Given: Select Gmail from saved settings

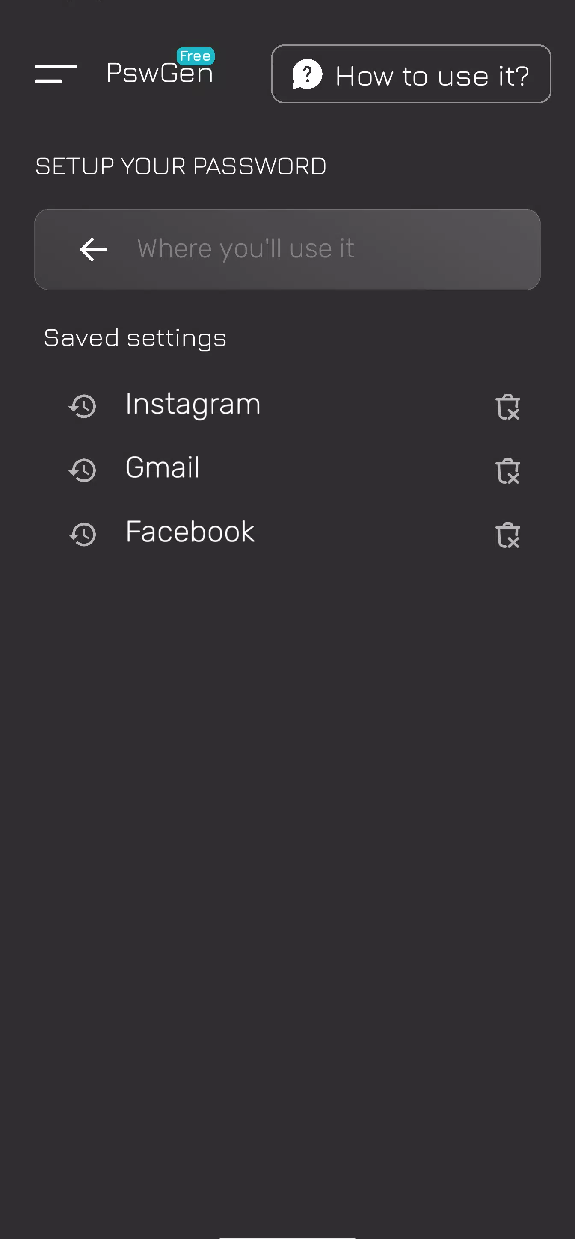Looking at the screenshot, I should [163, 468].
